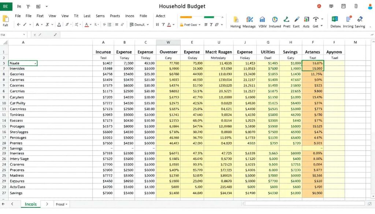The height and width of the screenshot is (214, 375).
Task: Click the red record icon in title bar
Action: [x=319, y=6]
